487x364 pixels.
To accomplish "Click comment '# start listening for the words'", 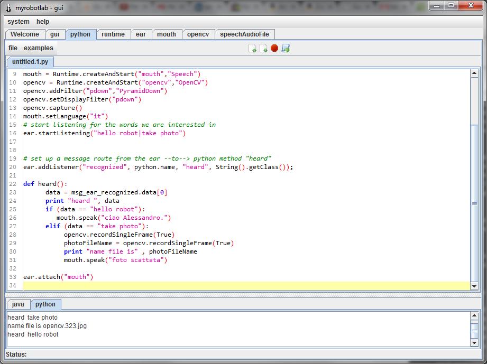I will click(120, 125).
